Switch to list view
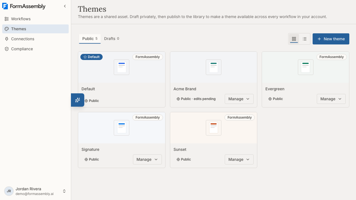Viewport: 356px width, 200px height. click(305, 39)
